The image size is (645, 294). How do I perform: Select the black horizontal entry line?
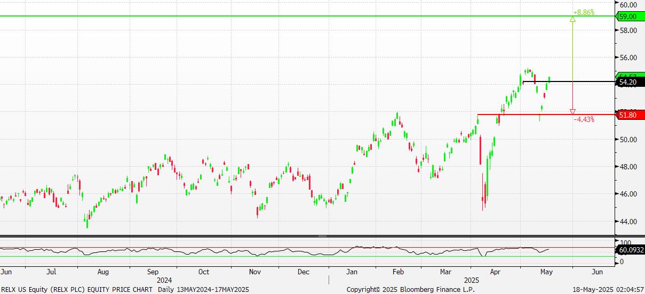[x=570, y=81]
